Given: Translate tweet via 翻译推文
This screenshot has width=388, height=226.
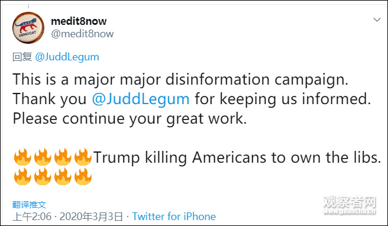Looking at the screenshot, I should click(x=29, y=205).
